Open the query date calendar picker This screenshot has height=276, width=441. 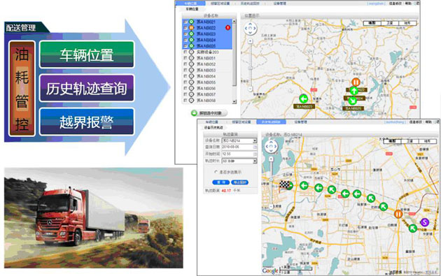[255, 147]
